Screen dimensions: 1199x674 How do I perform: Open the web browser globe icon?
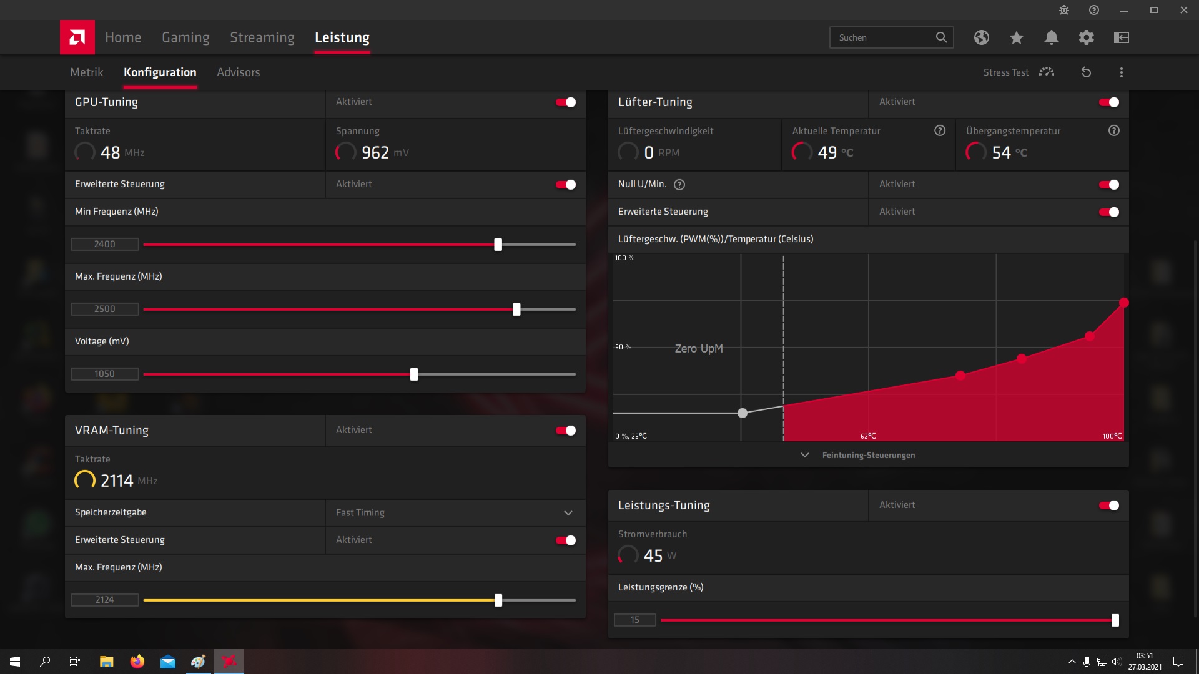point(981,37)
